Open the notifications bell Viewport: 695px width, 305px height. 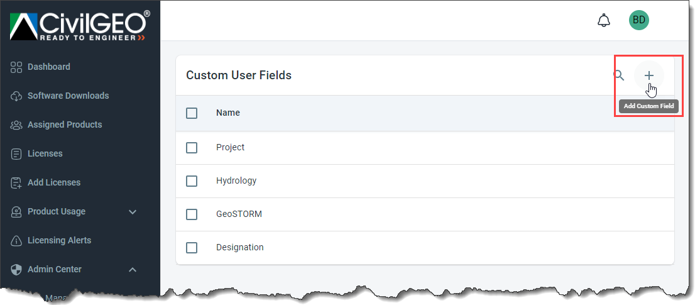(604, 20)
